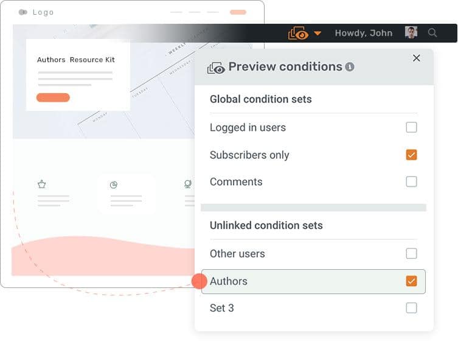Screen dimensions: 458x341
Task: Click the search magnifier icon
Action: click(x=432, y=33)
